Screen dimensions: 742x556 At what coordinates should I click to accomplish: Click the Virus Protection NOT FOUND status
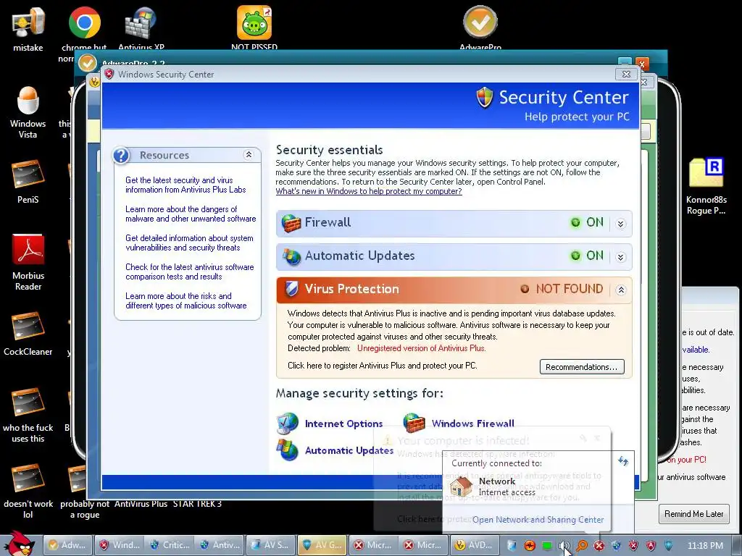(x=562, y=288)
